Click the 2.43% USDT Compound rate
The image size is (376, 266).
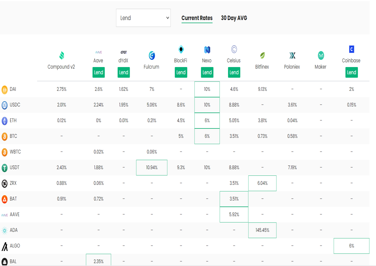tap(61, 168)
